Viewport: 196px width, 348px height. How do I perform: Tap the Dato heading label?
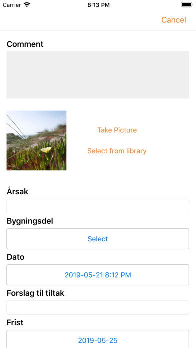click(x=16, y=257)
